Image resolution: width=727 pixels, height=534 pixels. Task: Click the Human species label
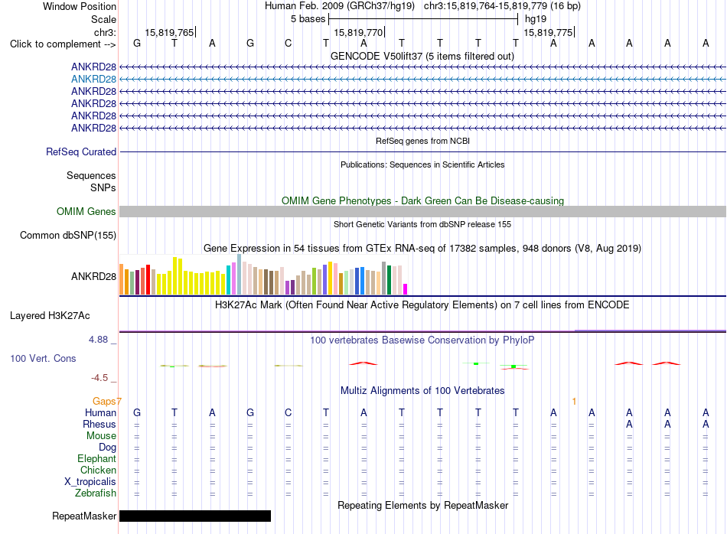coord(100,413)
